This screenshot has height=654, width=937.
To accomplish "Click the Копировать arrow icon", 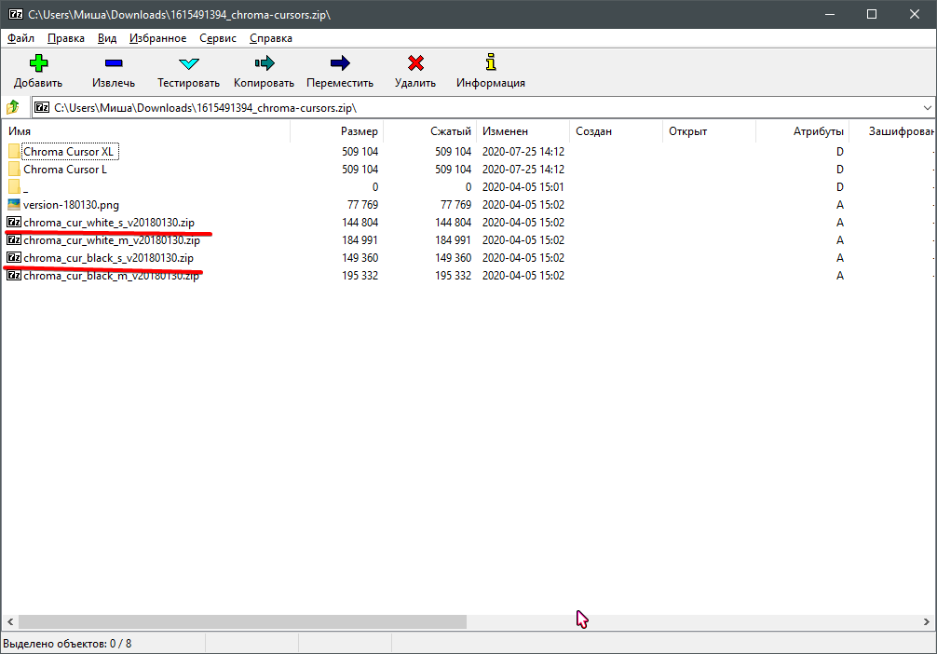I will (x=265, y=62).
